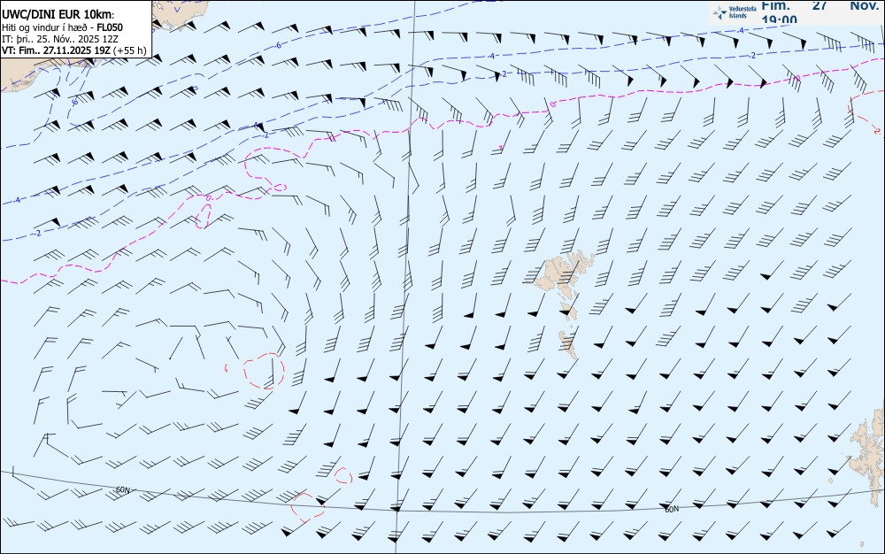The image size is (885, 554).
Task: Click the "Fim." weekday in the date header
Action: pyautogui.click(x=775, y=5)
